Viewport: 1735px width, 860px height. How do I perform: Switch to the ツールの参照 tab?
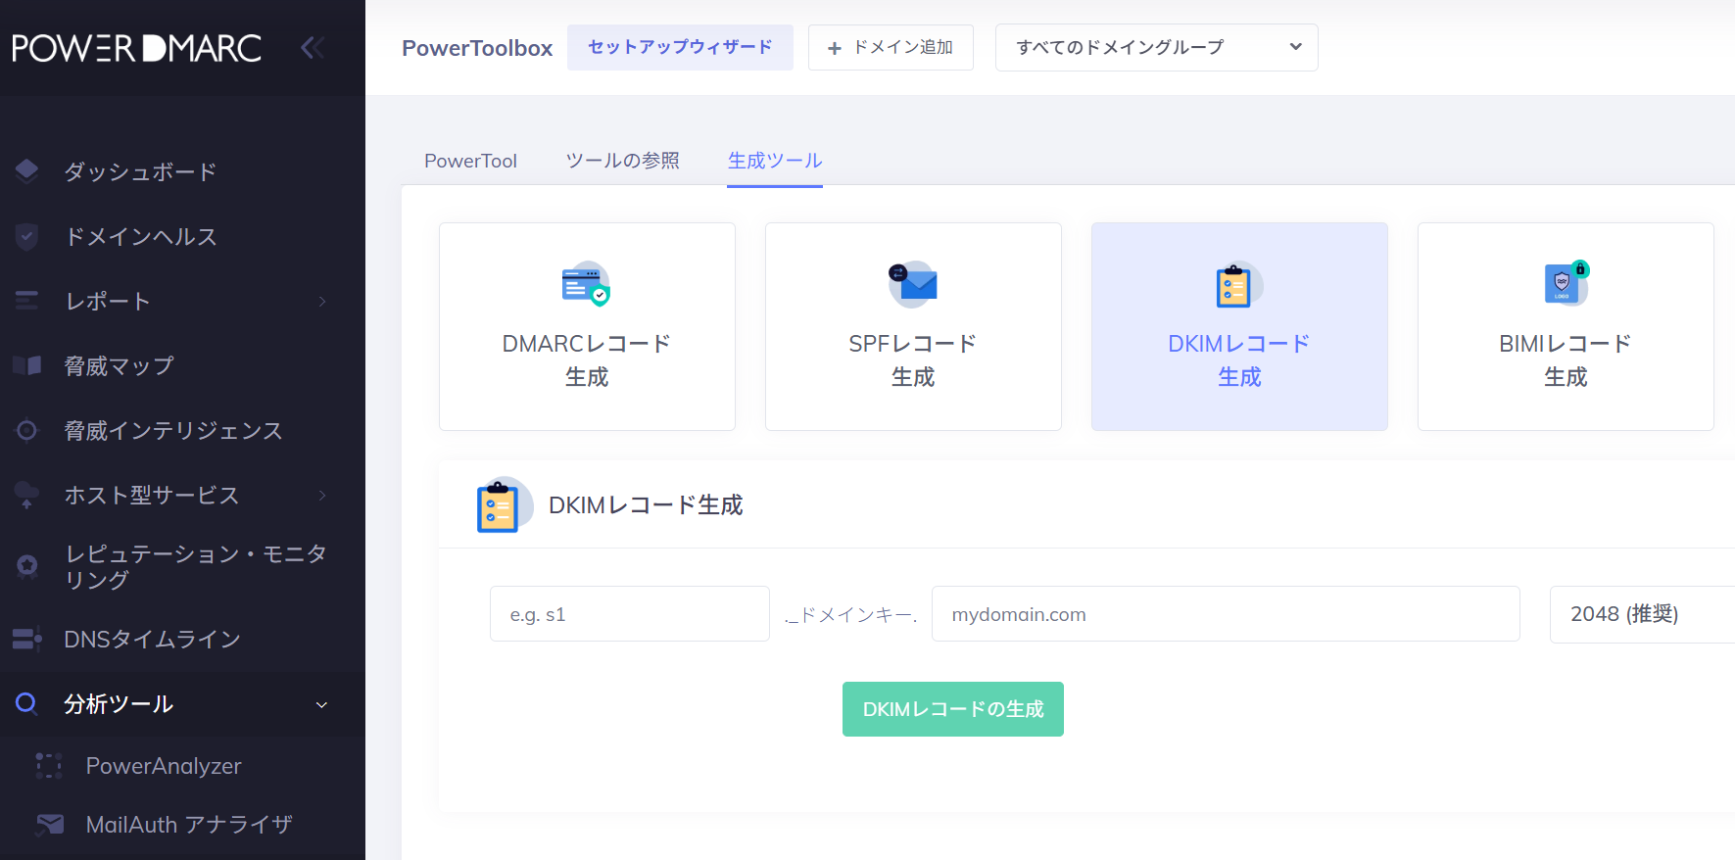tap(622, 161)
